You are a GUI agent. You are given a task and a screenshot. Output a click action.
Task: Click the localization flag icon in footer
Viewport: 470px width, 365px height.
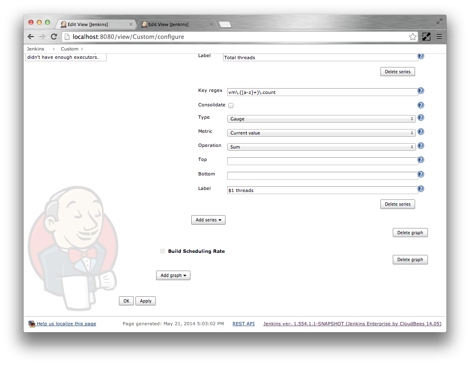tap(32, 324)
